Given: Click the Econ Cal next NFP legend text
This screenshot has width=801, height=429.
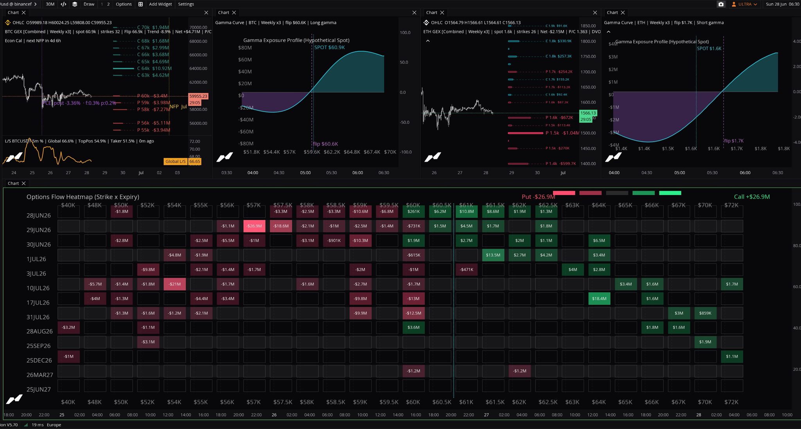Looking at the screenshot, I should (x=33, y=40).
